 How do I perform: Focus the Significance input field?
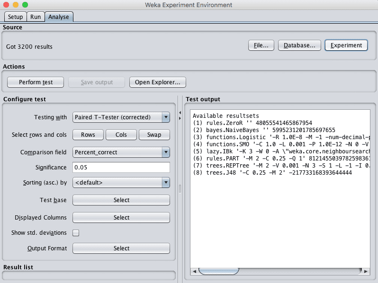point(121,168)
